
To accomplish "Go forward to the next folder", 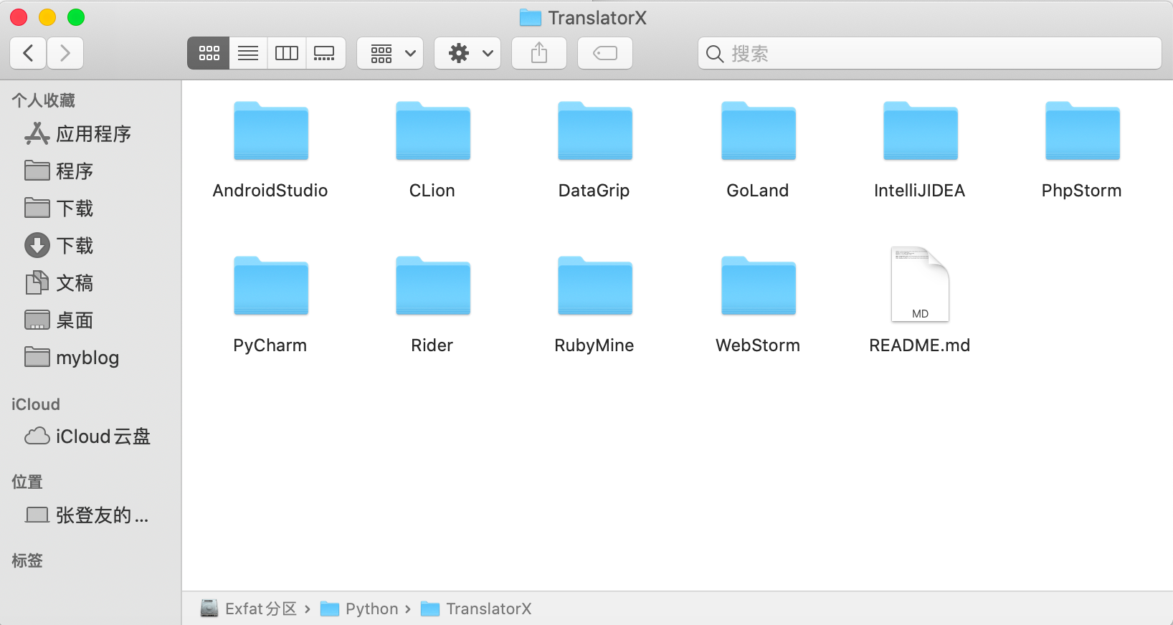I will (x=65, y=53).
